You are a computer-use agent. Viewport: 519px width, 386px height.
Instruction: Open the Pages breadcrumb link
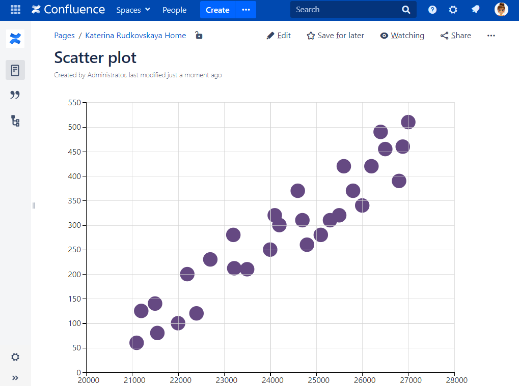(64, 35)
